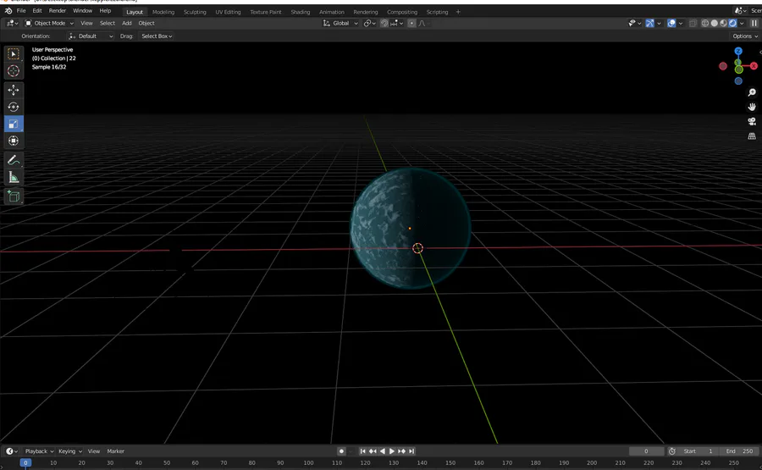Open the viewport Object menu
The width and height of the screenshot is (762, 470).
(146, 23)
